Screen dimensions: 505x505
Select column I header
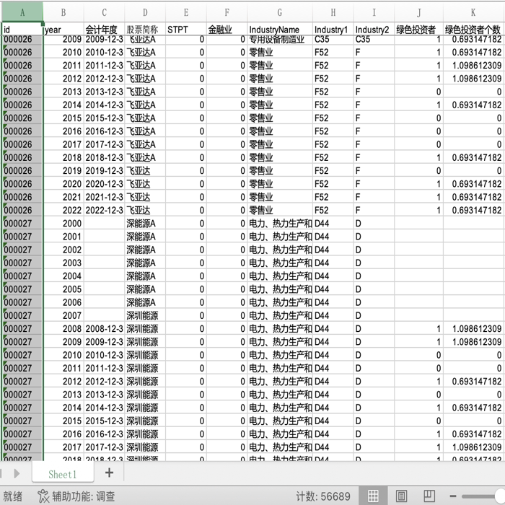coord(374,12)
